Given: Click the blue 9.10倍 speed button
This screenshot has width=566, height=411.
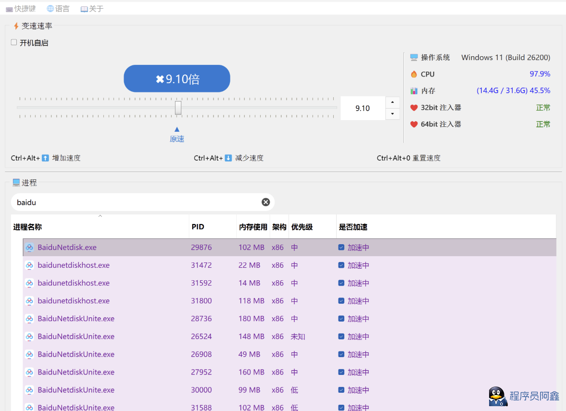Looking at the screenshot, I should pyautogui.click(x=177, y=79).
